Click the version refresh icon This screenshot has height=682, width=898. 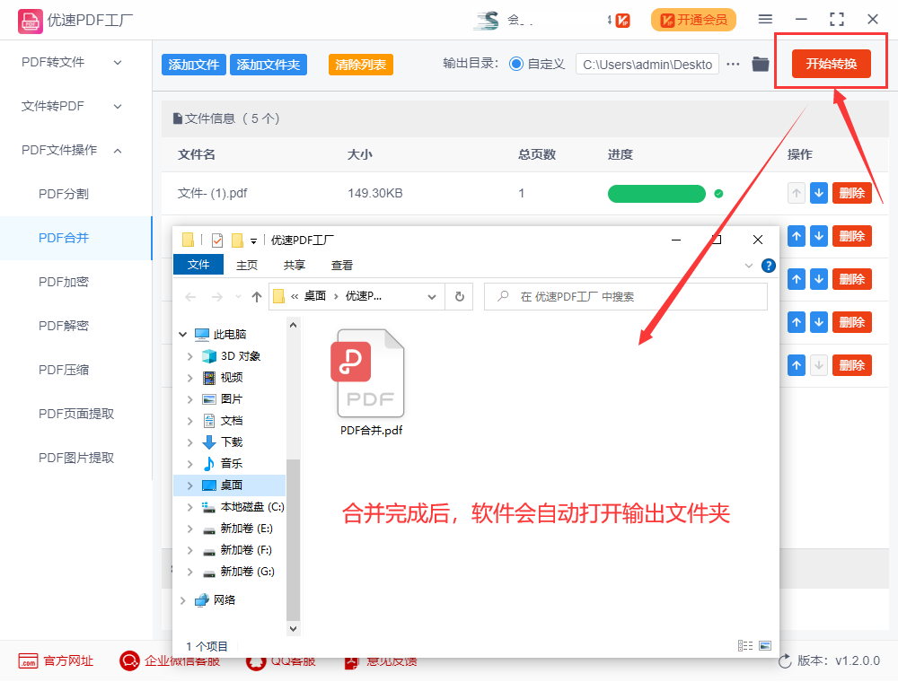(x=785, y=661)
